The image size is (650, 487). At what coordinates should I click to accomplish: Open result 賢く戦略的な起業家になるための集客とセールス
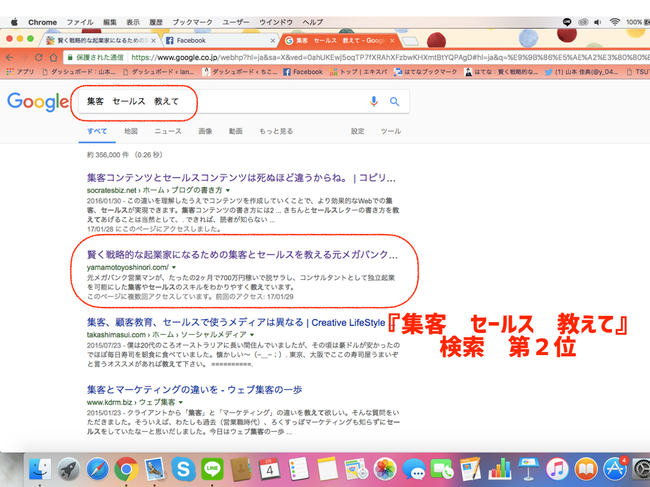click(x=242, y=255)
